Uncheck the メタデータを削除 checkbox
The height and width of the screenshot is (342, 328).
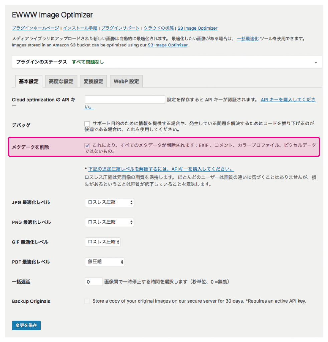coord(87,146)
